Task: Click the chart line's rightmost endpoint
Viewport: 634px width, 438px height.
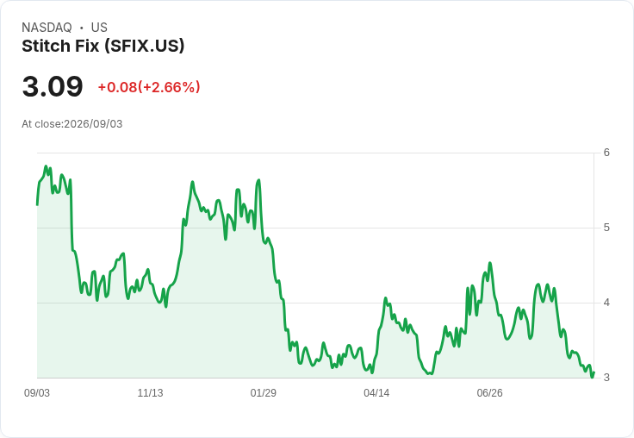Action: click(594, 372)
